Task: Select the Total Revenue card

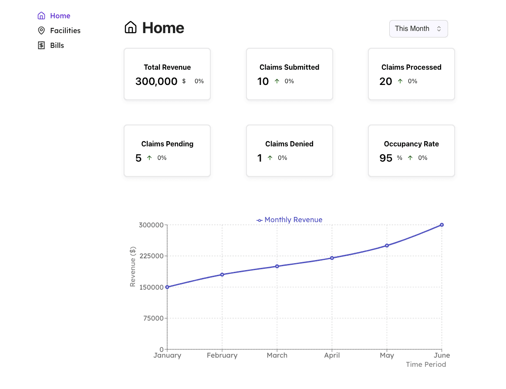Action: point(167,74)
